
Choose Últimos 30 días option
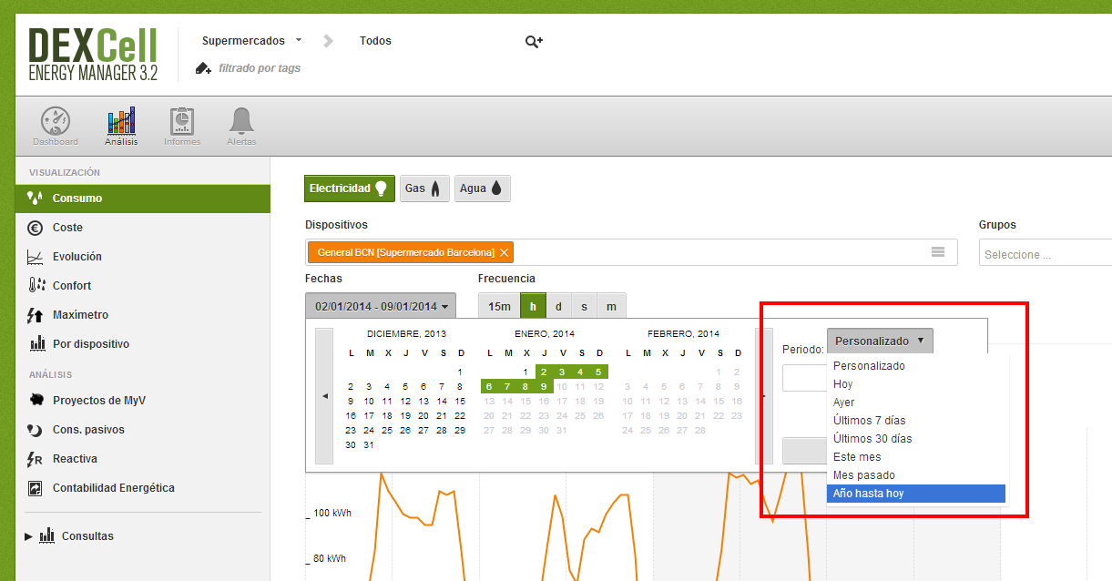pos(917,439)
